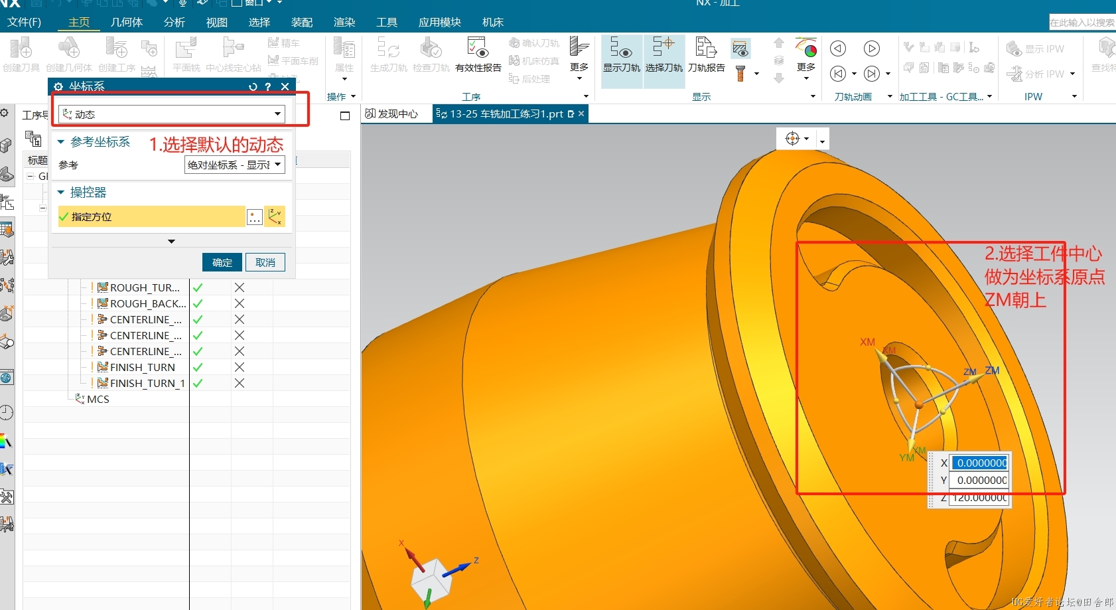Switch to the 机床 ribbon tab
The height and width of the screenshot is (610, 1116).
(493, 22)
